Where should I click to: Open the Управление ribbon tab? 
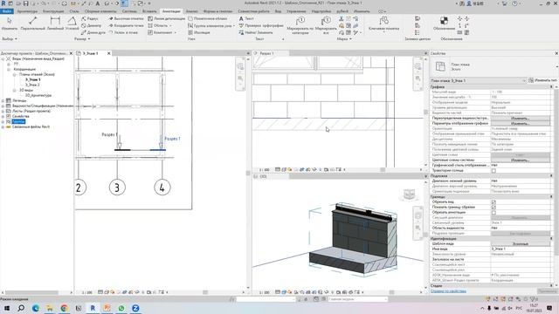pos(296,11)
